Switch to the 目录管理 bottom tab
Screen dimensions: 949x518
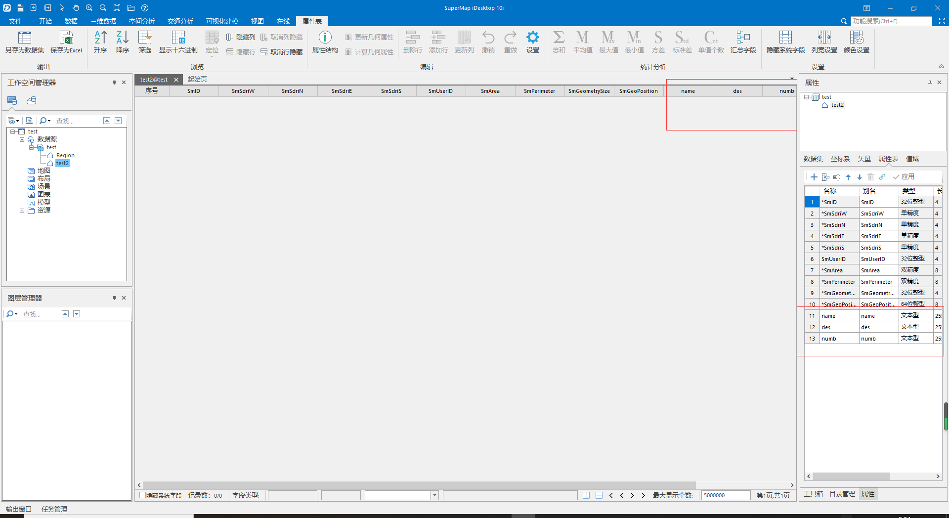(x=842, y=494)
